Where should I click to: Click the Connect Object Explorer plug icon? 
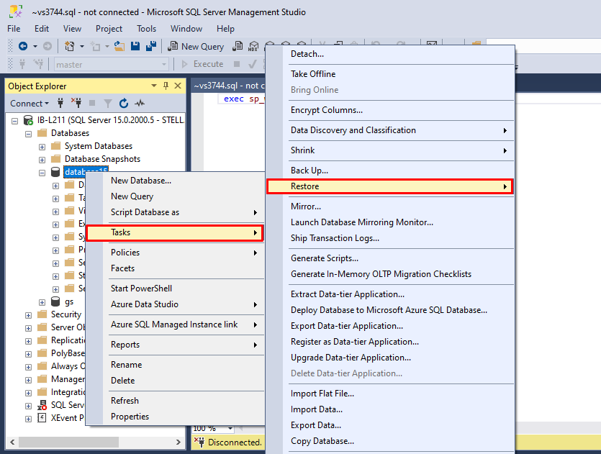tap(60, 103)
